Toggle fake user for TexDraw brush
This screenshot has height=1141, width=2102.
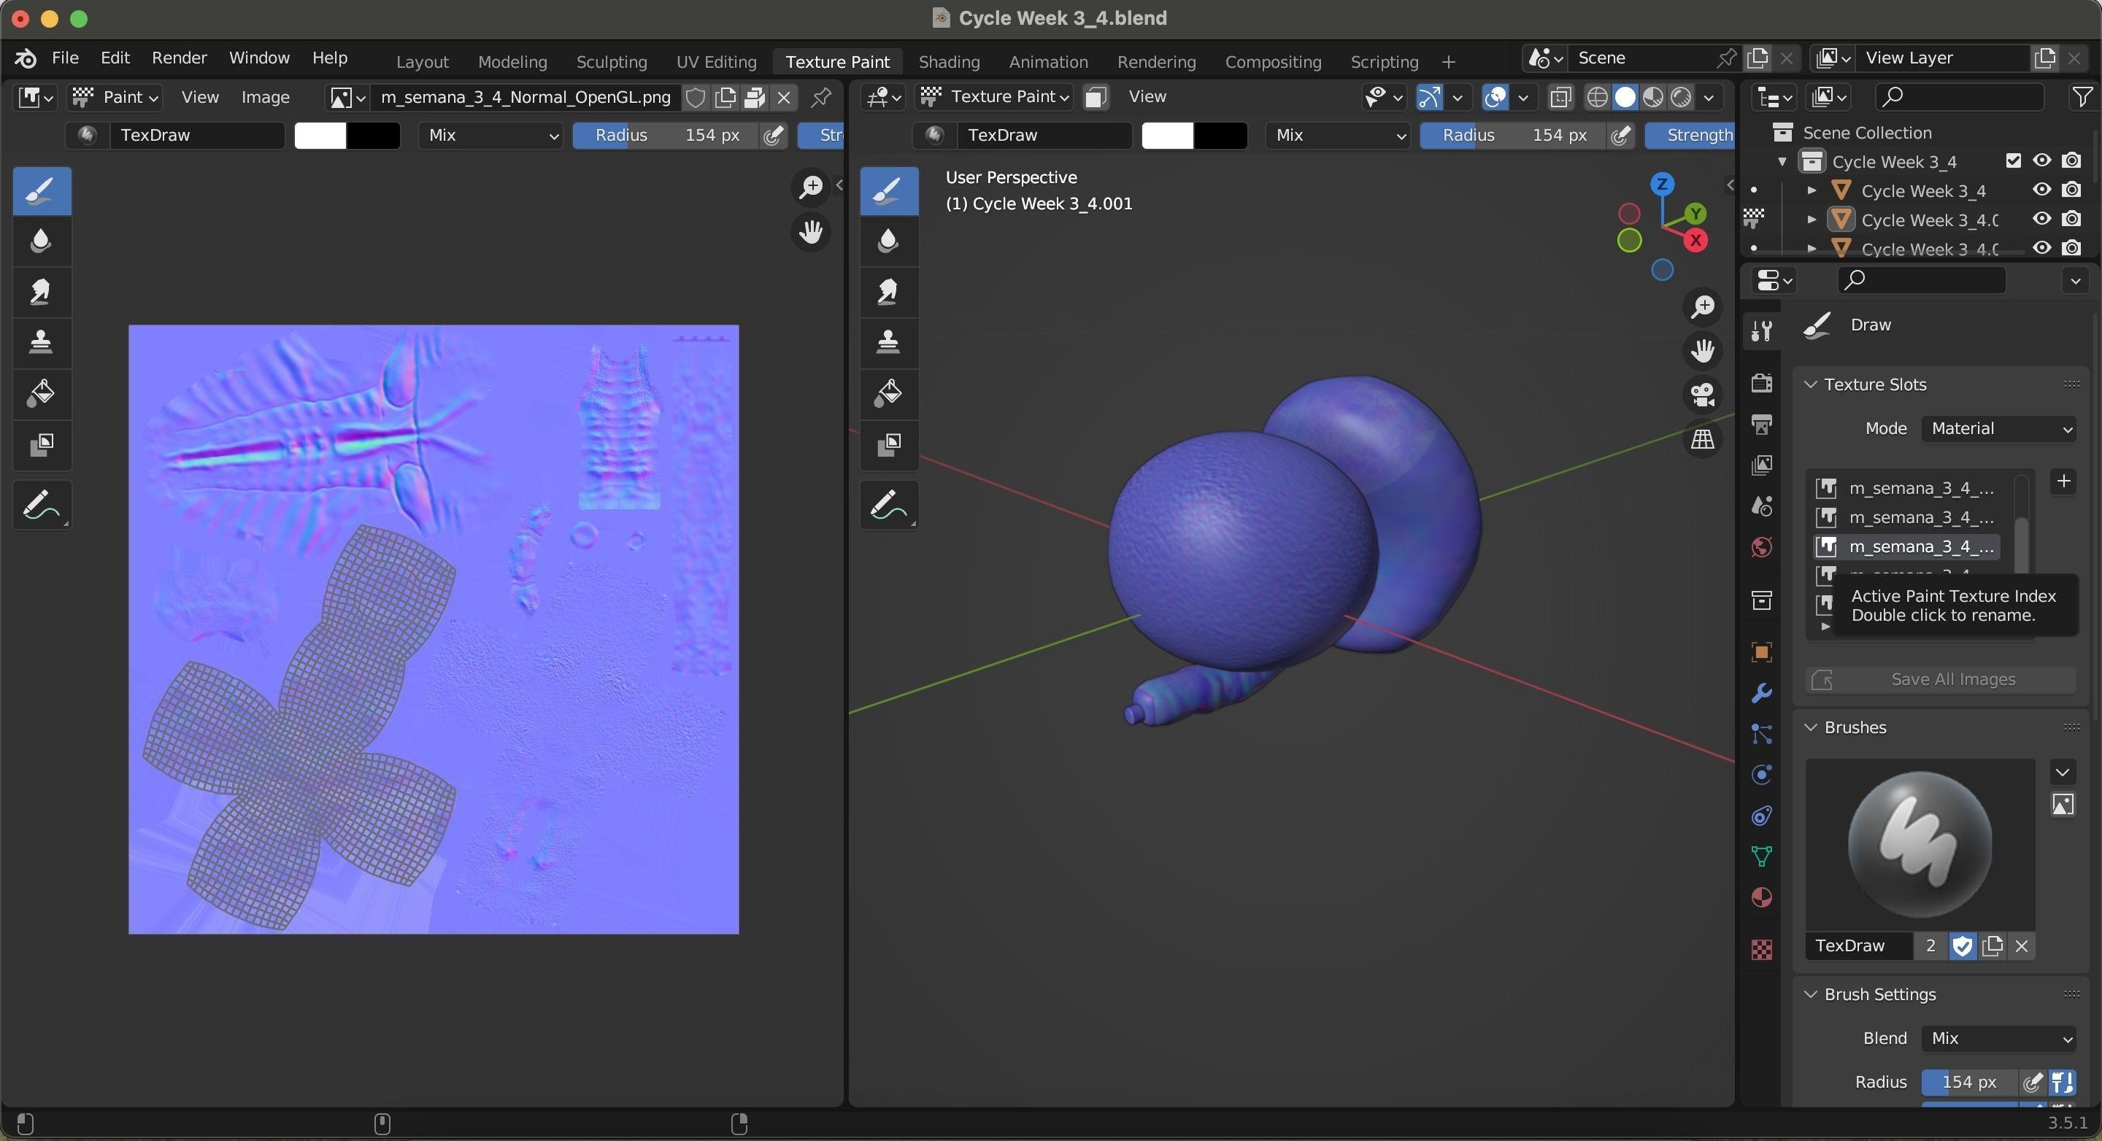pos(1963,946)
